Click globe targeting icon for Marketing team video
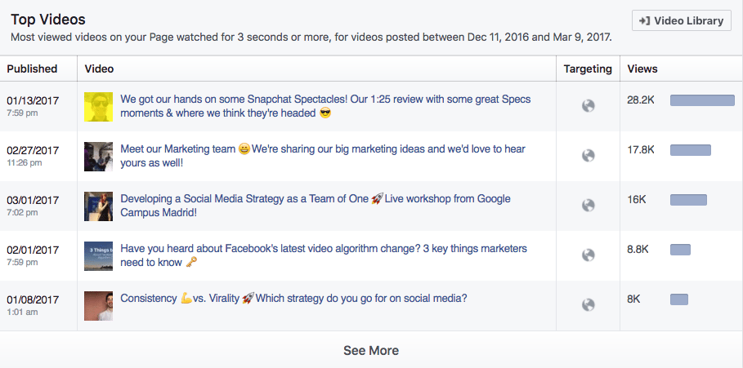 588,156
